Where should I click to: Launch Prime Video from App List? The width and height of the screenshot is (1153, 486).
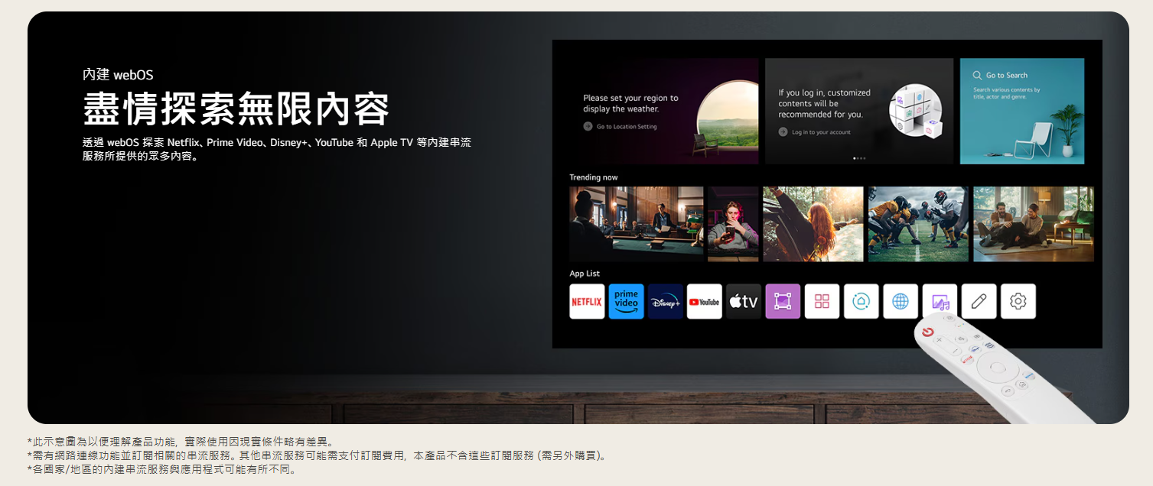[626, 302]
